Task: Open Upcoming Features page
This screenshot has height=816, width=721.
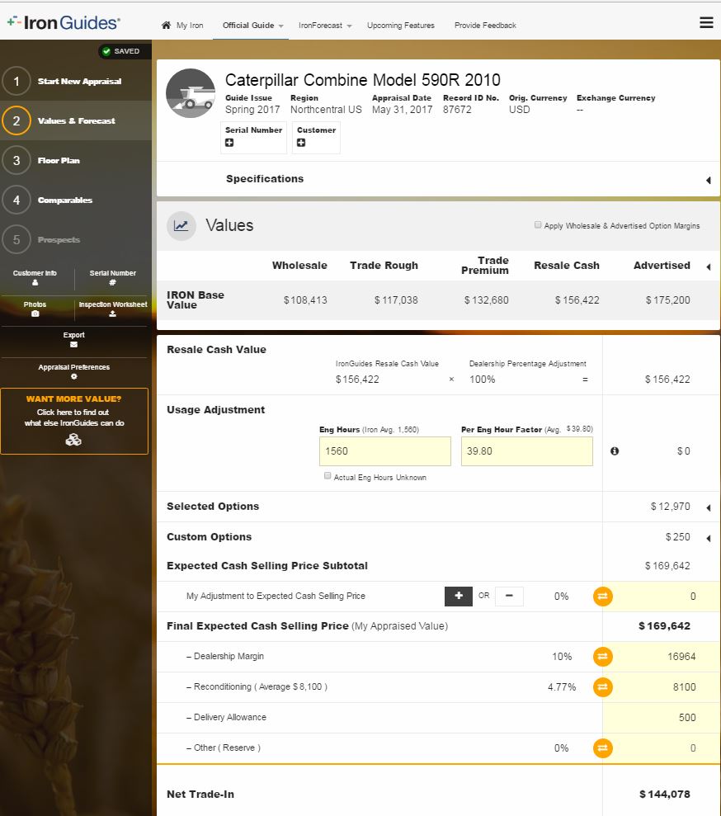Action: [401, 25]
